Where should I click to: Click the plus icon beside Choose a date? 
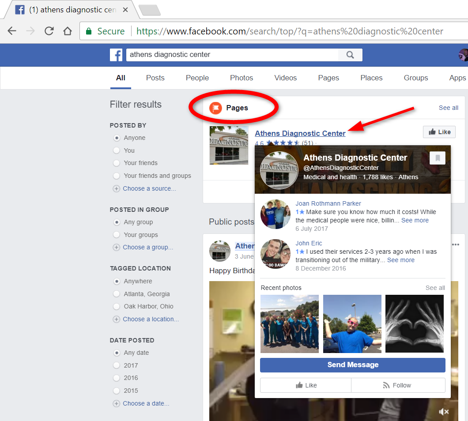tap(117, 404)
